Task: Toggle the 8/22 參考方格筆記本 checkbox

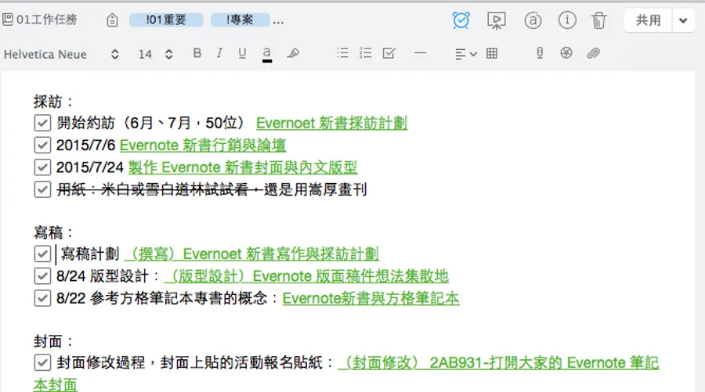Action: pyautogui.click(x=42, y=297)
